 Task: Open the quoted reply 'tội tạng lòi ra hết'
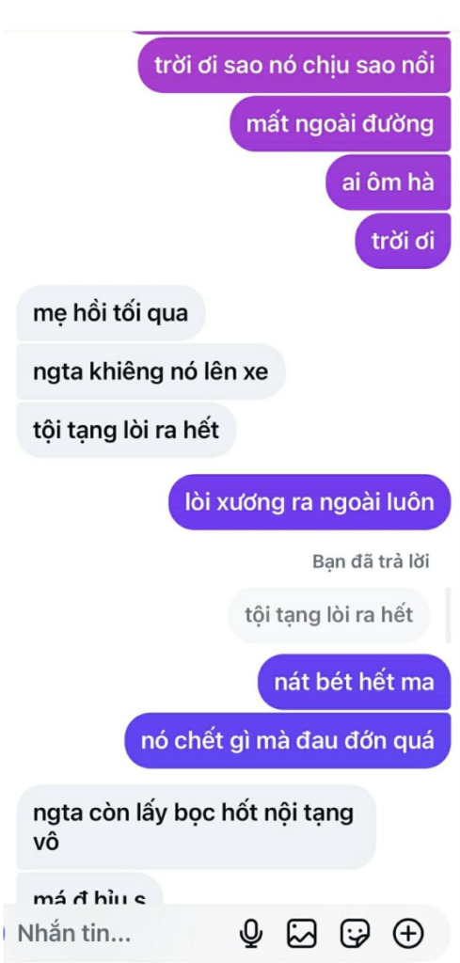click(328, 615)
